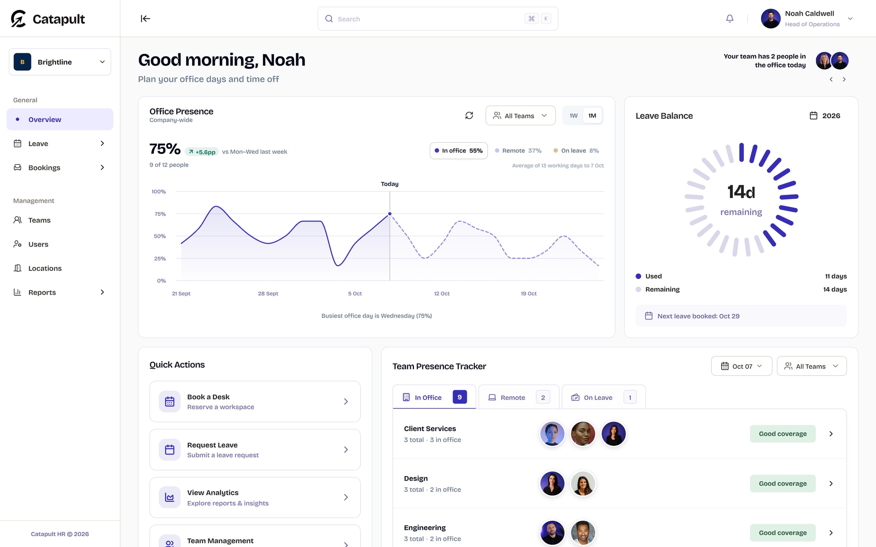The image size is (876, 547).
Task: Click first Client Services member avatar
Action: [552, 434]
